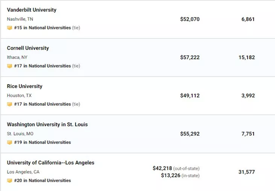Click Rice's #17 in National Universities ranking
Screen dimensions: 275x191
(x=43, y=104)
